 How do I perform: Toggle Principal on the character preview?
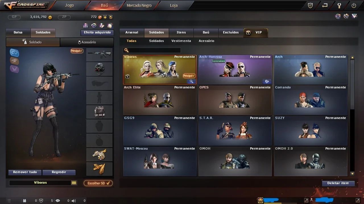(77, 51)
